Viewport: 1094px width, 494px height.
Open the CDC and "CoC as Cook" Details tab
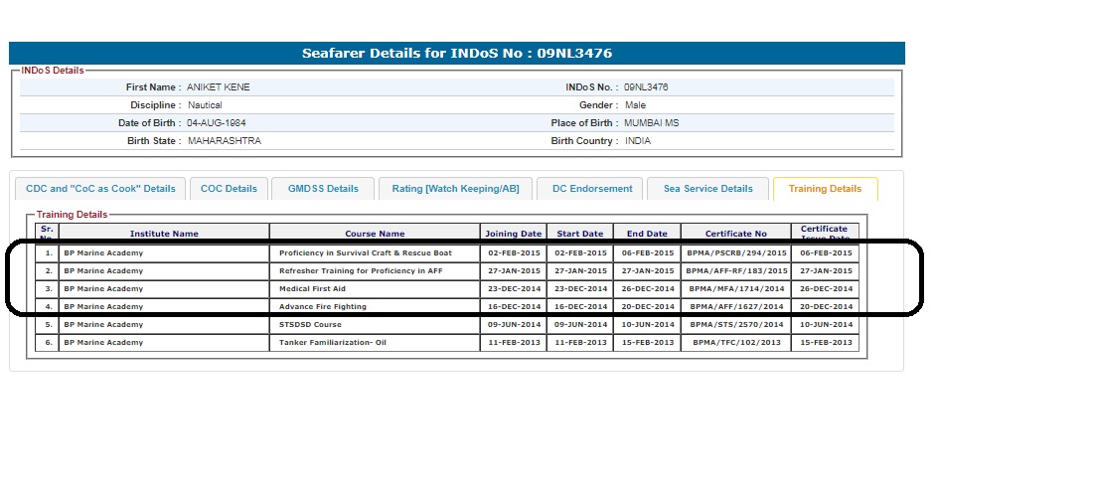[x=100, y=189]
